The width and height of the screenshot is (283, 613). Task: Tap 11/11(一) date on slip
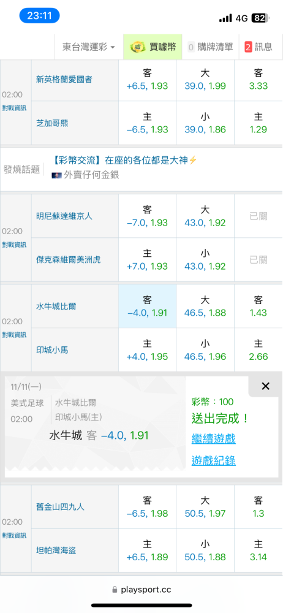pos(26,387)
